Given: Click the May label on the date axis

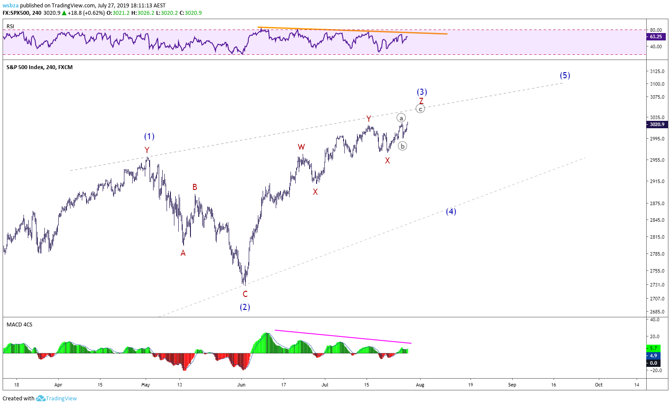Looking at the screenshot, I should tap(146, 385).
